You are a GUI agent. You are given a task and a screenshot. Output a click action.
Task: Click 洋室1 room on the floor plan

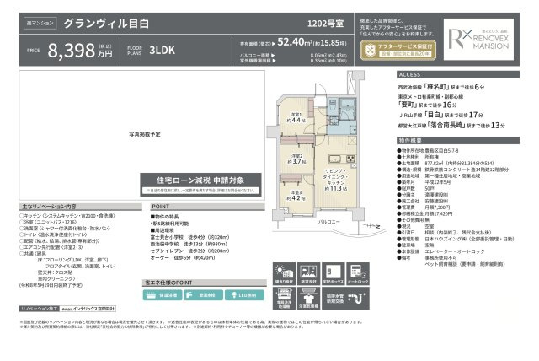click(x=296, y=118)
